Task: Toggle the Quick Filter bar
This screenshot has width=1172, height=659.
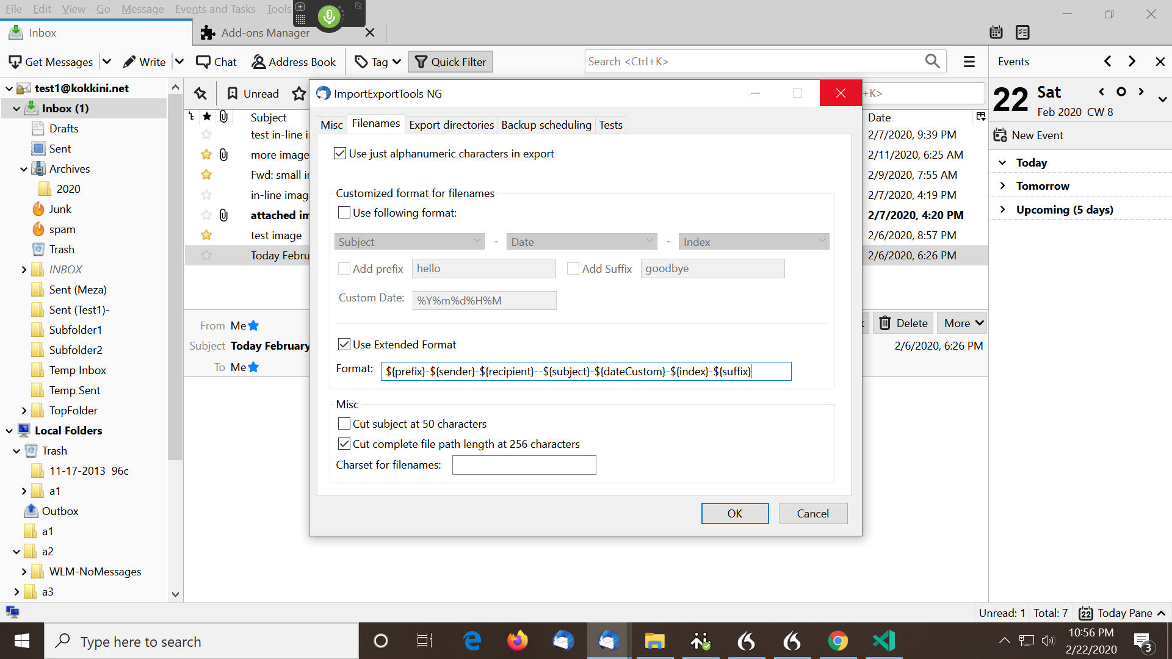Action: point(450,61)
